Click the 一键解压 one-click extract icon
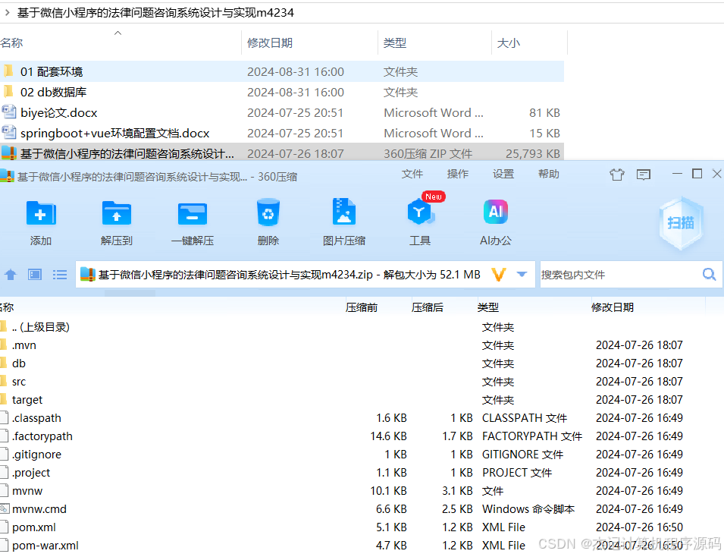Image resolution: width=724 pixels, height=557 pixels. 192,213
